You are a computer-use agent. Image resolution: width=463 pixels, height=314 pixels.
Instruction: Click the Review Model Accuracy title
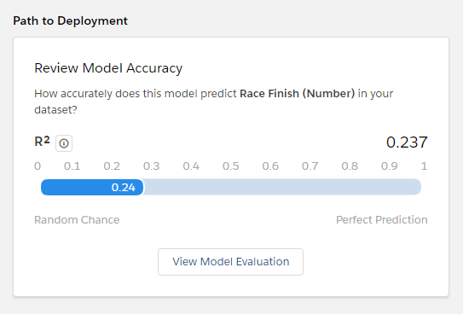coord(108,68)
